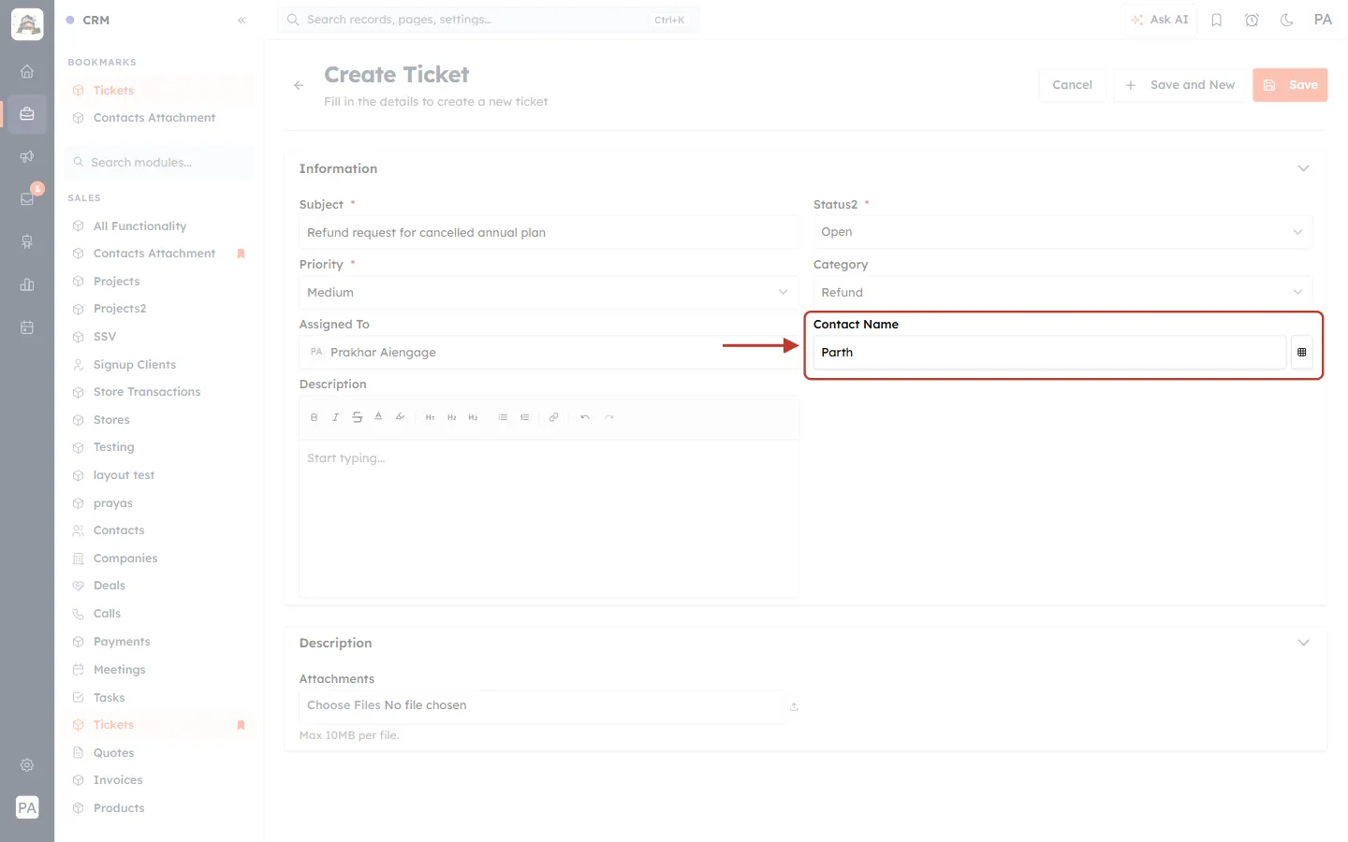Open the settings gear in the left rail

[27, 765]
